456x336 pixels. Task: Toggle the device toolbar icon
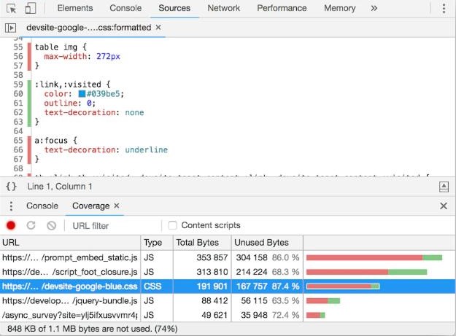(x=30, y=9)
